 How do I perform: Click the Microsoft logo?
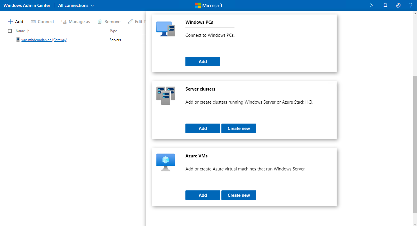pos(208,5)
